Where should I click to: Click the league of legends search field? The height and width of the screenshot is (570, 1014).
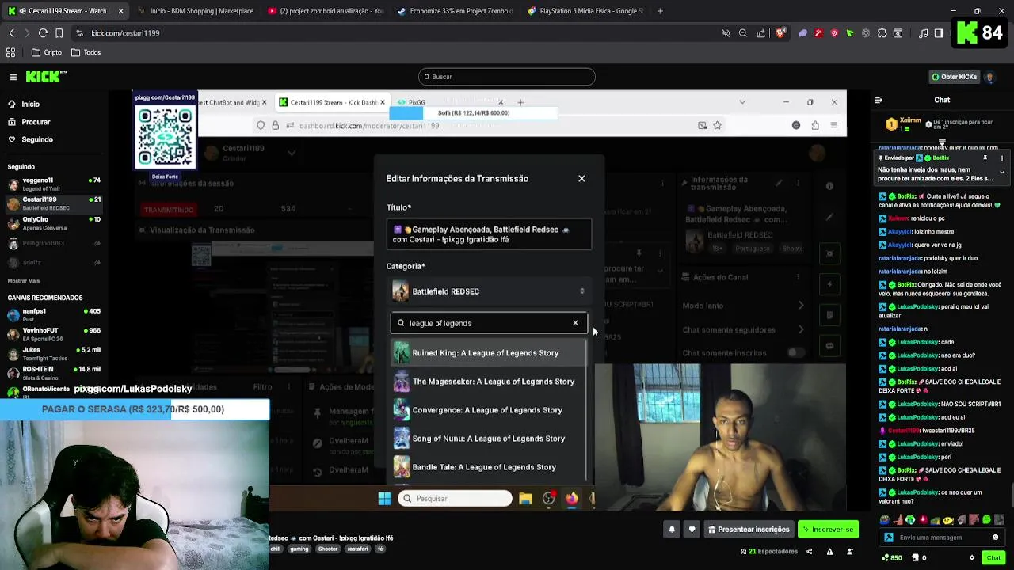tap(489, 323)
